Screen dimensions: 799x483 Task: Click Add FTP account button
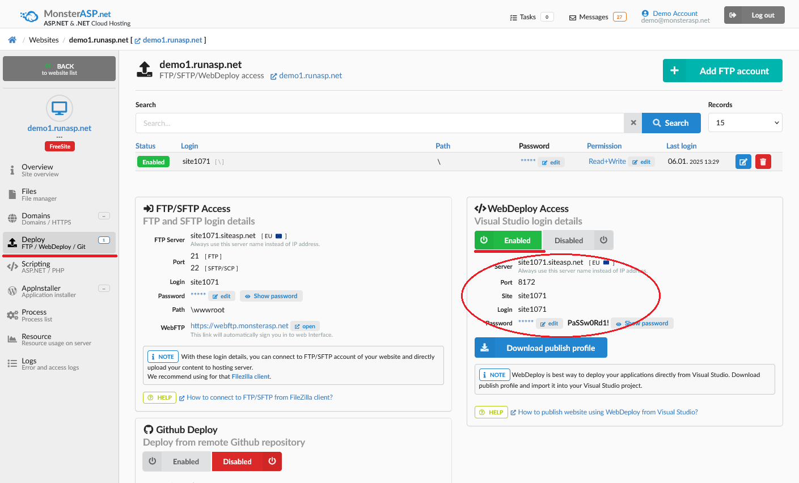tap(722, 71)
